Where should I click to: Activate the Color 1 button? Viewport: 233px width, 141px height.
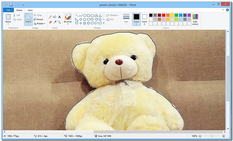[136, 19]
